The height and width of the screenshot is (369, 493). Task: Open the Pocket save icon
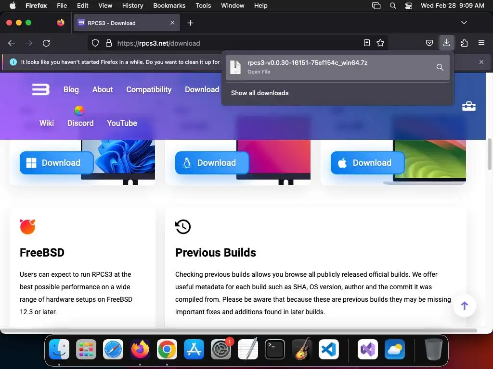pyautogui.click(x=429, y=43)
